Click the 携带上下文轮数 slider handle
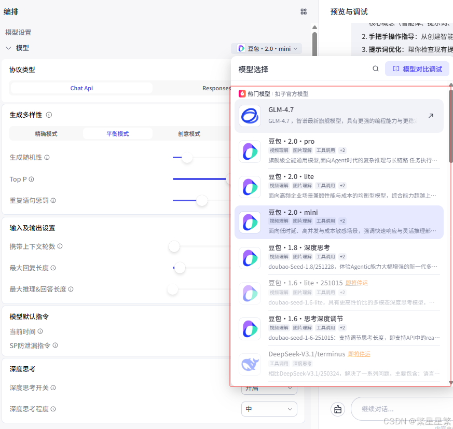Viewport: 453px width, 429px height. pyautogui.click(x=174, y=246)
